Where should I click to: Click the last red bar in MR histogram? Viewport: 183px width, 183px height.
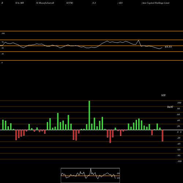pos(163,135)
